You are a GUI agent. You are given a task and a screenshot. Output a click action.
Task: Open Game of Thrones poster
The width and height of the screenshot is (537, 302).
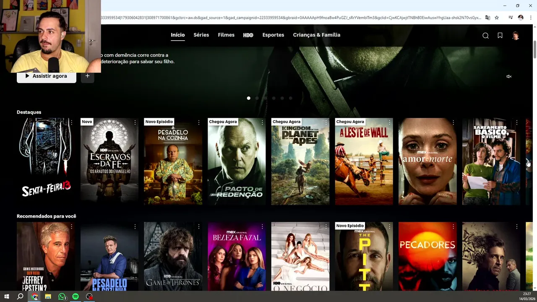tap(173, 256)
